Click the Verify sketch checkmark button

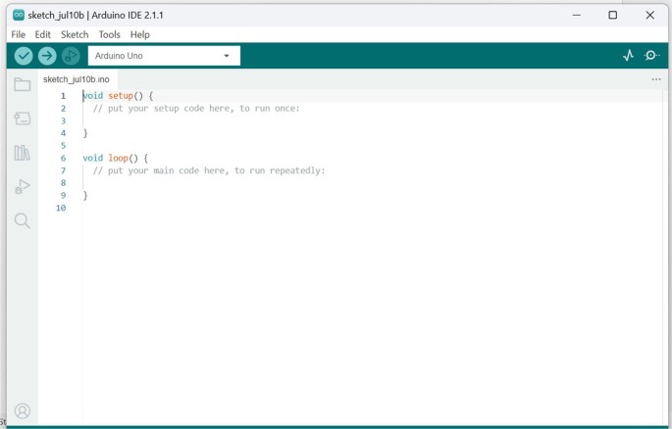[24, 56]
